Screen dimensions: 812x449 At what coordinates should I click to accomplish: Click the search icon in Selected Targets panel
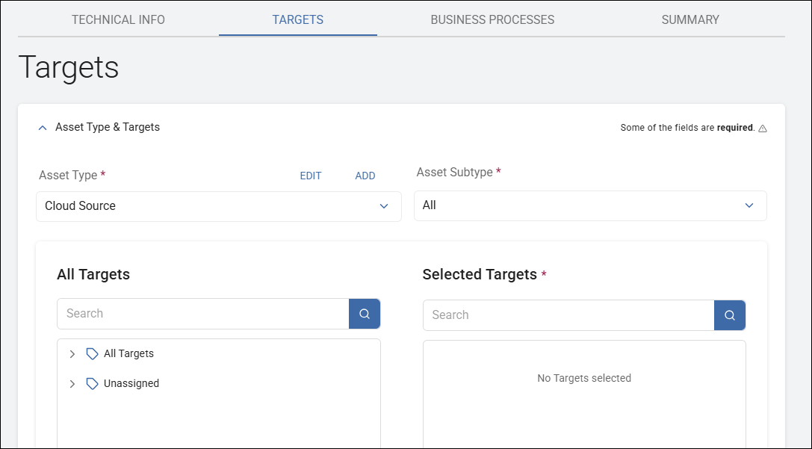coord(729,315)
